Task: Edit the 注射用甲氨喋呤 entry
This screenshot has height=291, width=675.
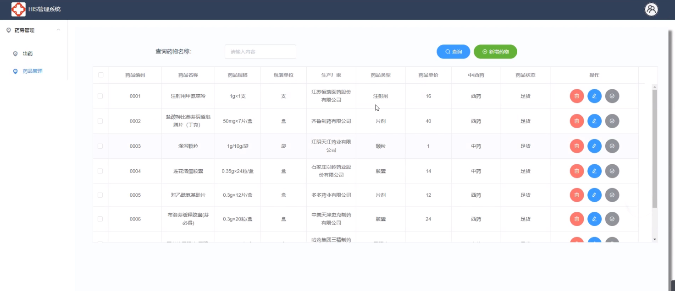Action: pos(594,96)
